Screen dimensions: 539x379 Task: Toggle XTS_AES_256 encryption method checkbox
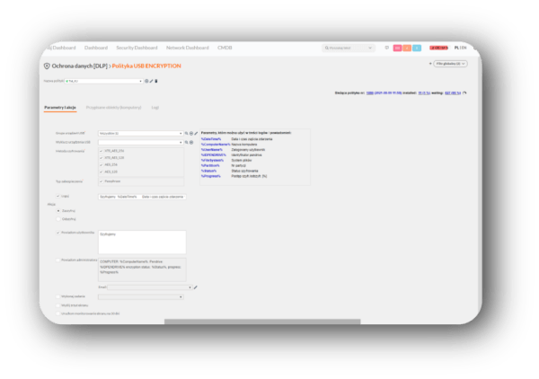click(101, 151)
